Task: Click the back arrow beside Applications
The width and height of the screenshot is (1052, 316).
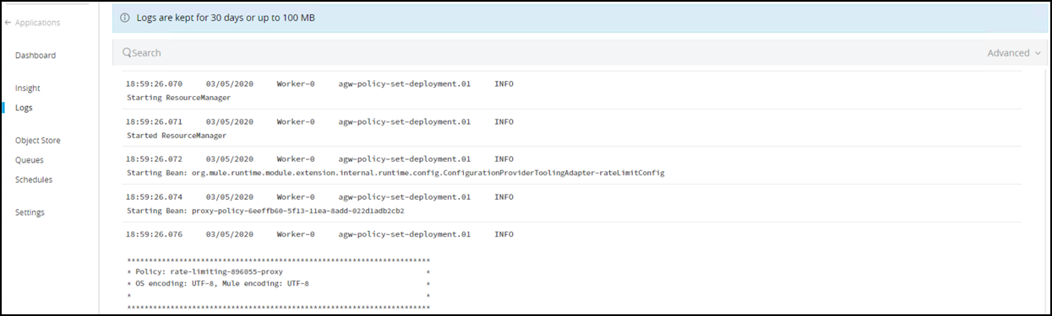Action: [x=8, y=23]
